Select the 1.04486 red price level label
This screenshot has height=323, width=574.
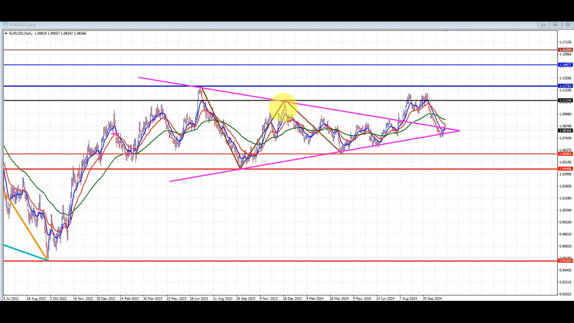point(565,169)
